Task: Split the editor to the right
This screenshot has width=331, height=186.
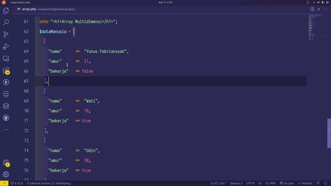Action: pos(312,9)
